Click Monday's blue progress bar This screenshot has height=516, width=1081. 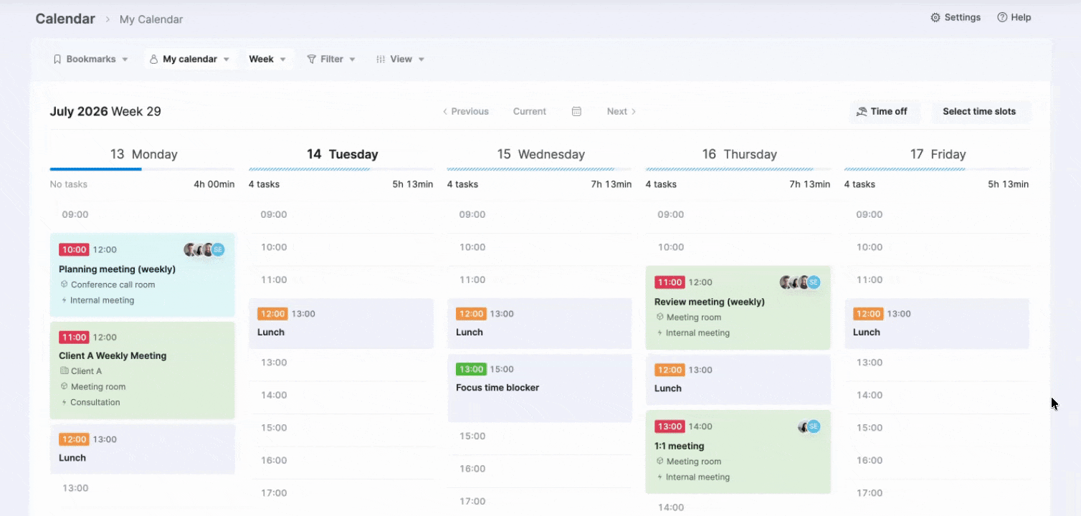click(95, 169)
